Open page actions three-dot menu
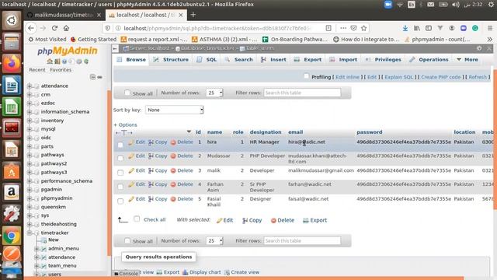The height and width of the screenshot is (280, 497). [343, 28]
